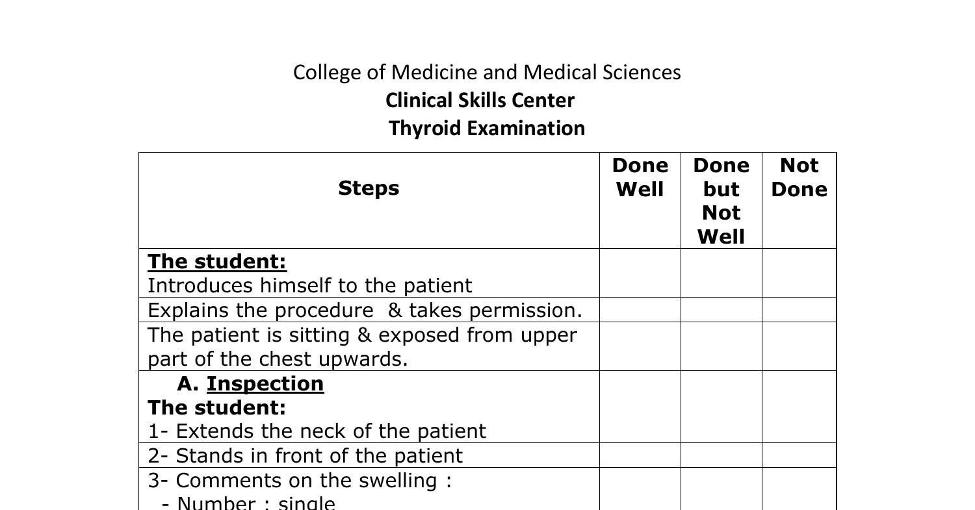Image resolution: width=975 pixels, height=510 pixels.
Task: Click "2- Stands in front of the patient"
Action: (x=305, y=456)
